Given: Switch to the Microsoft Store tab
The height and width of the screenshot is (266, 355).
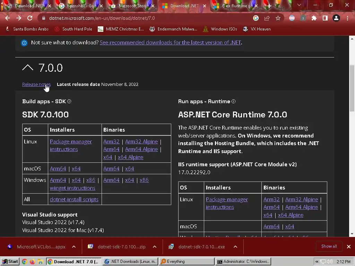Looking at the screenshot, I should (x=132, y=6).
